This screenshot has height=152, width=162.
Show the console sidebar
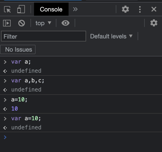click(x=7, y=23)
